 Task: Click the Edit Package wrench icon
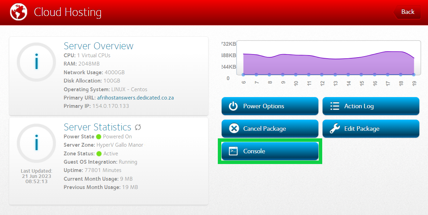click(x=335, y=129)
